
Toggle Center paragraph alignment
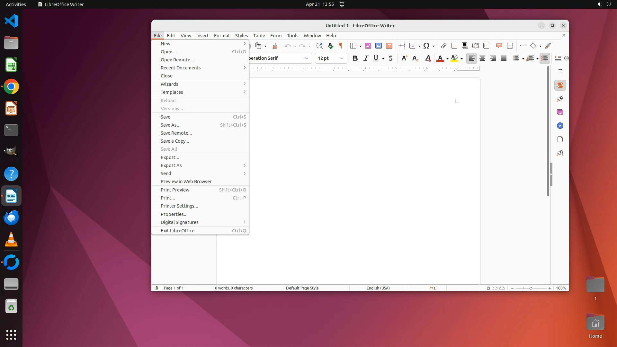[x=482, y=58]
